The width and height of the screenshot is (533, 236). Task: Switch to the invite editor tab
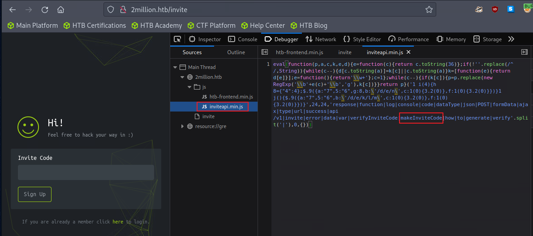tap(345, 52)
